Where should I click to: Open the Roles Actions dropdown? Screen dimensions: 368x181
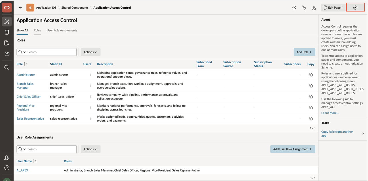tap(90, 52)
